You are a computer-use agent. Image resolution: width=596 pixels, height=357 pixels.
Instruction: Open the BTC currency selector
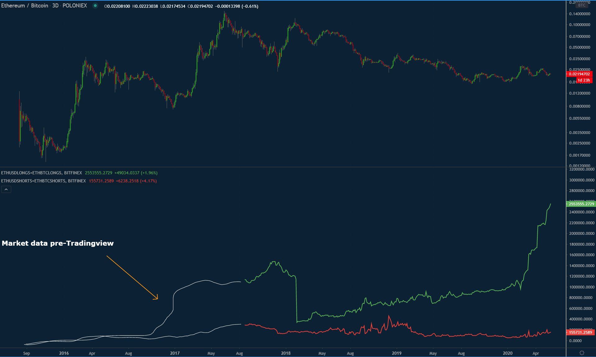pos(582,5)
